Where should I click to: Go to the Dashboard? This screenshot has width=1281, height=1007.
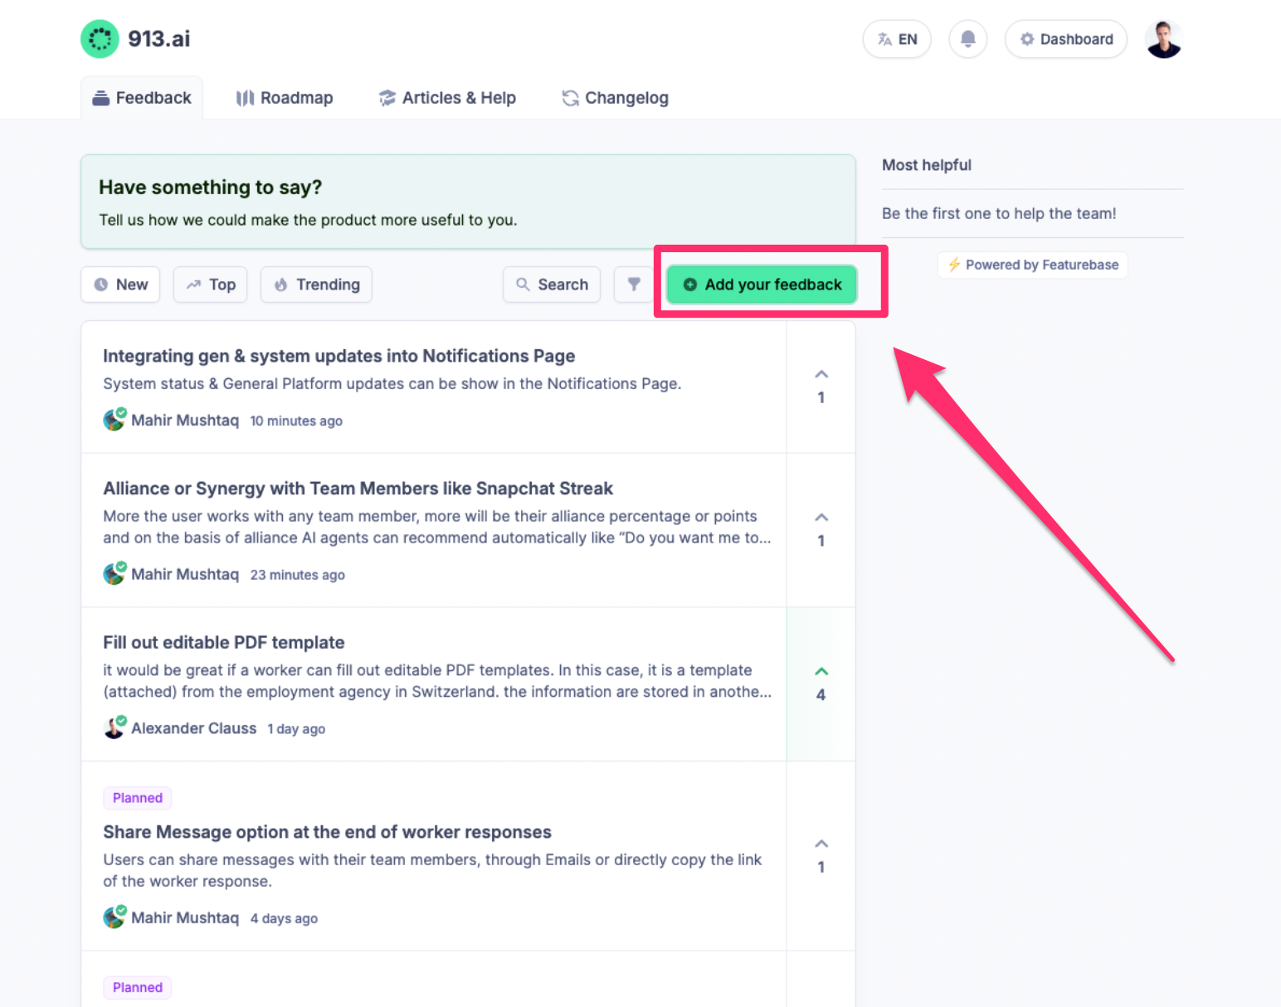[1065, 39]
